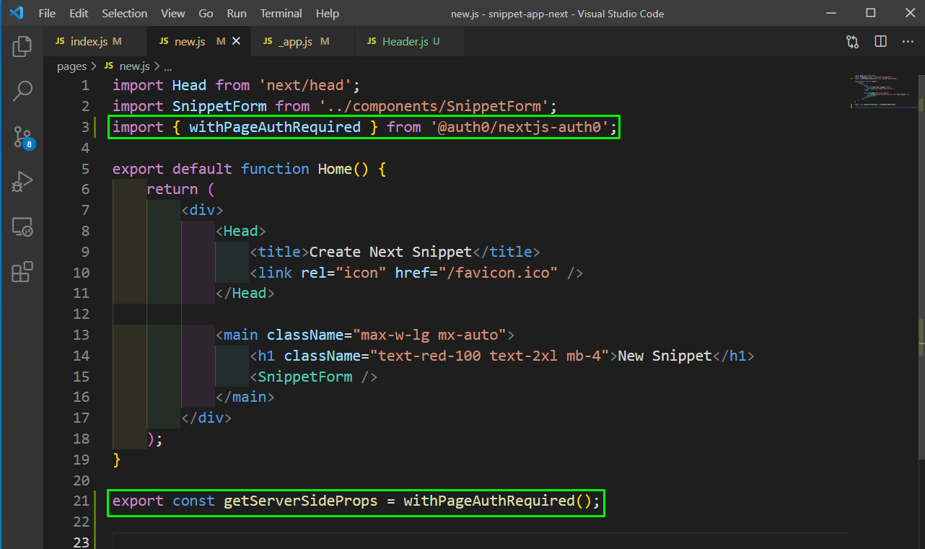This screenshot has width=925, height=549.
Task: Click the 'SnippetForm' import identifier on line 2
Action: tap(219, 106)
